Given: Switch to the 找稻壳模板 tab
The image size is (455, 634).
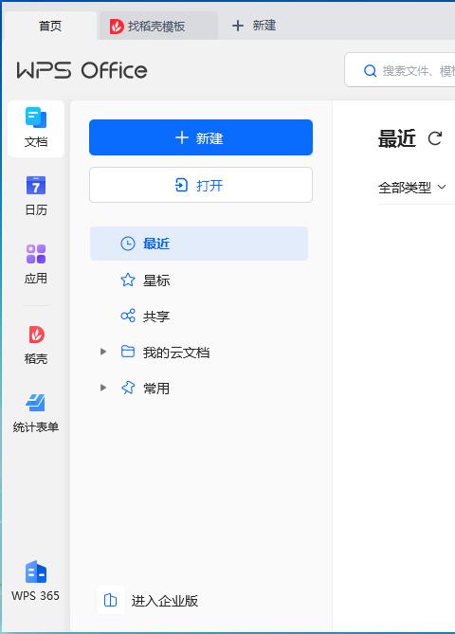Looking at the screenshot, I should [x=158, y=27].
